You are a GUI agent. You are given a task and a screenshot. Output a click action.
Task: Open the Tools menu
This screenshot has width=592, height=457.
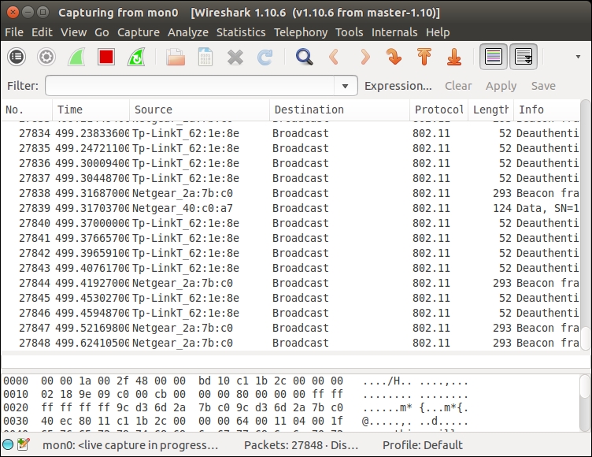(350, 32)
